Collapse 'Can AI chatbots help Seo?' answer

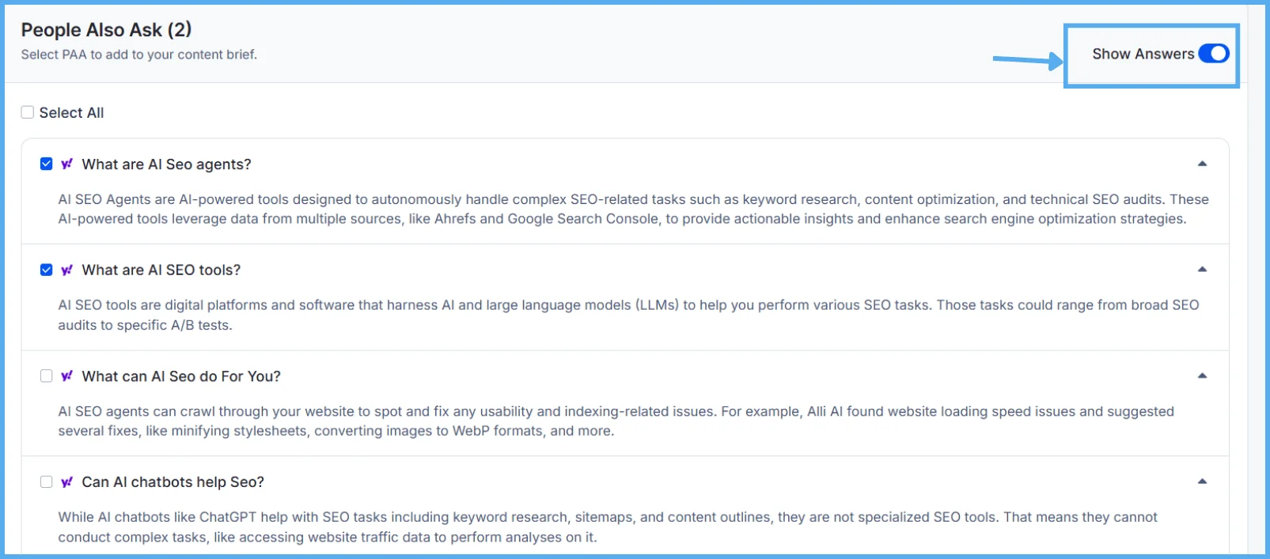click(1202, 482)
